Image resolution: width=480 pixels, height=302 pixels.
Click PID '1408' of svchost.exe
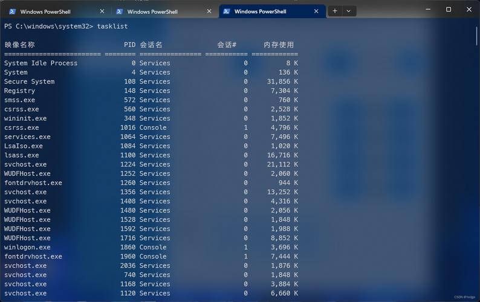click(x=128, y=201)
